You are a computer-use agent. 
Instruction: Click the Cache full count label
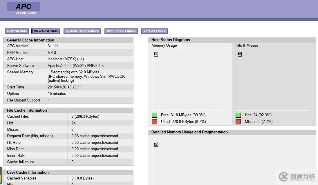[x=21, y=162]
